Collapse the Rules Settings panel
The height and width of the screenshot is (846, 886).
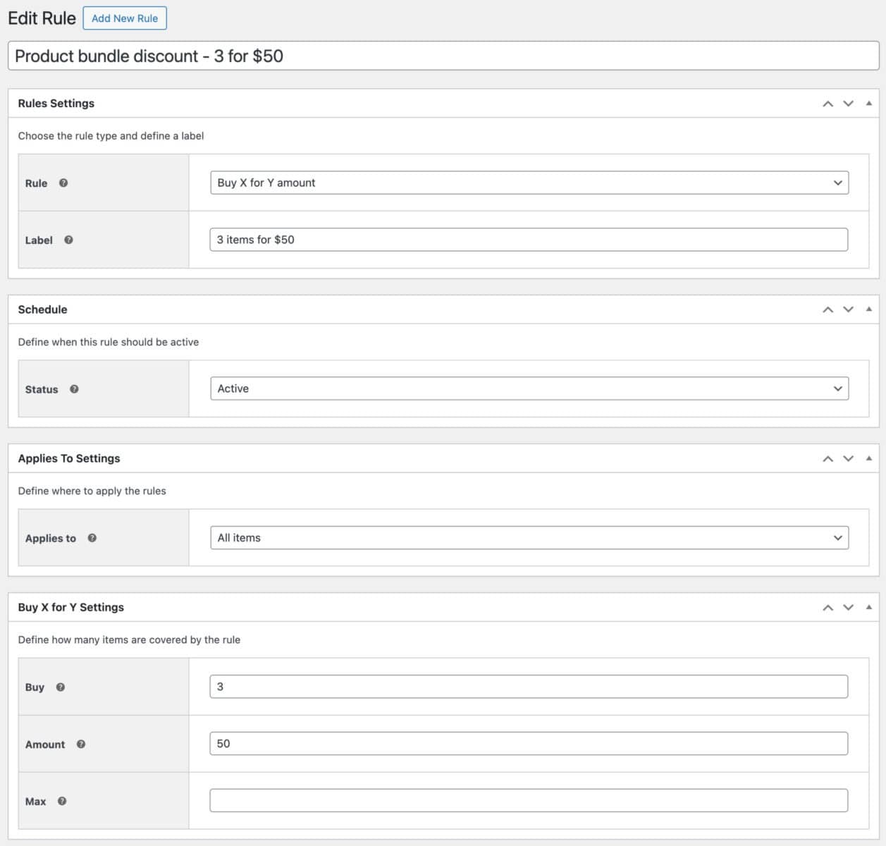[869, 103]
